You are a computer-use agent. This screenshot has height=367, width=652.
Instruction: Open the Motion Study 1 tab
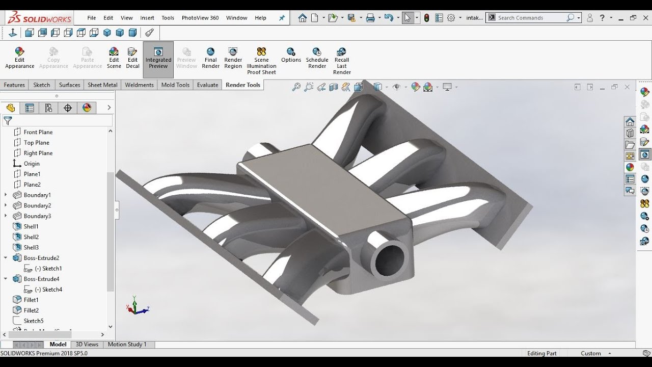pos(127,345)
